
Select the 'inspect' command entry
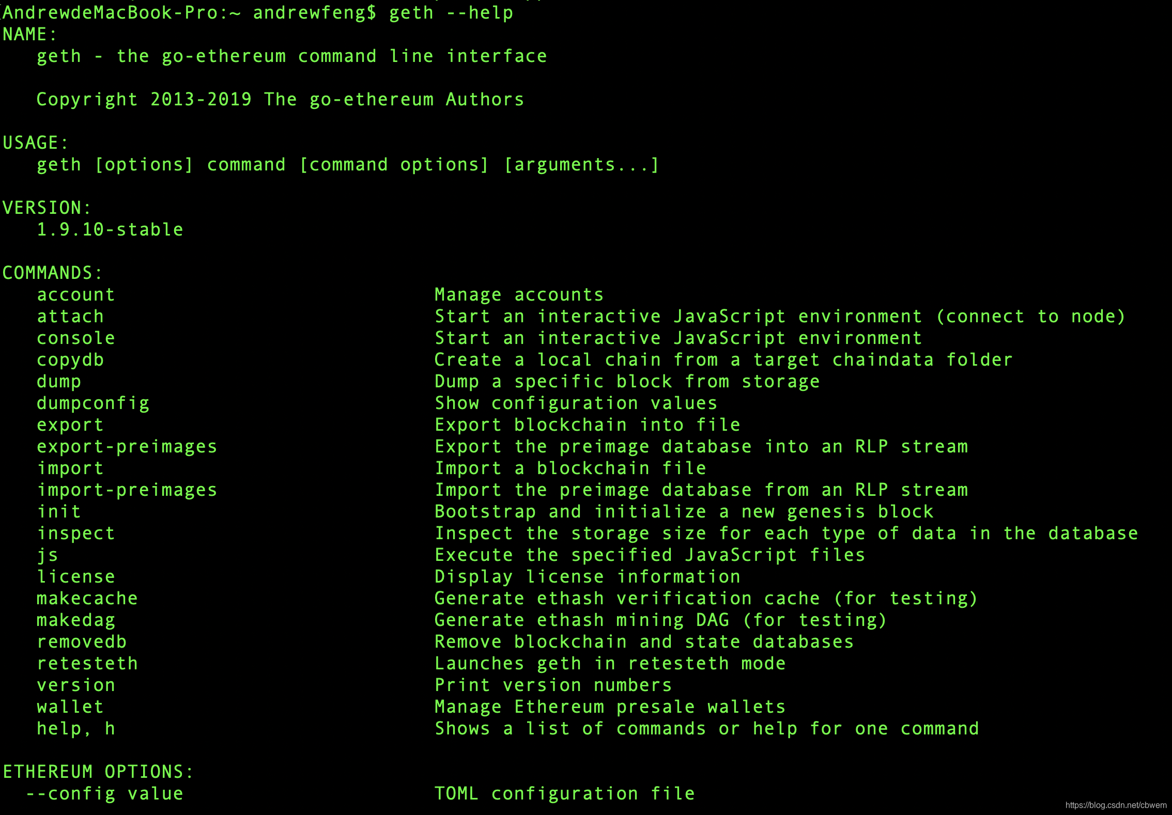click(76, 534)
